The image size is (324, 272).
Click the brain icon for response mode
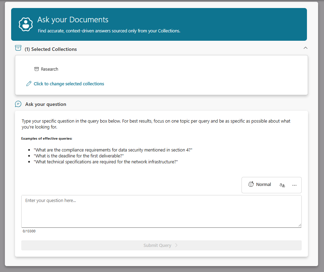251,185
